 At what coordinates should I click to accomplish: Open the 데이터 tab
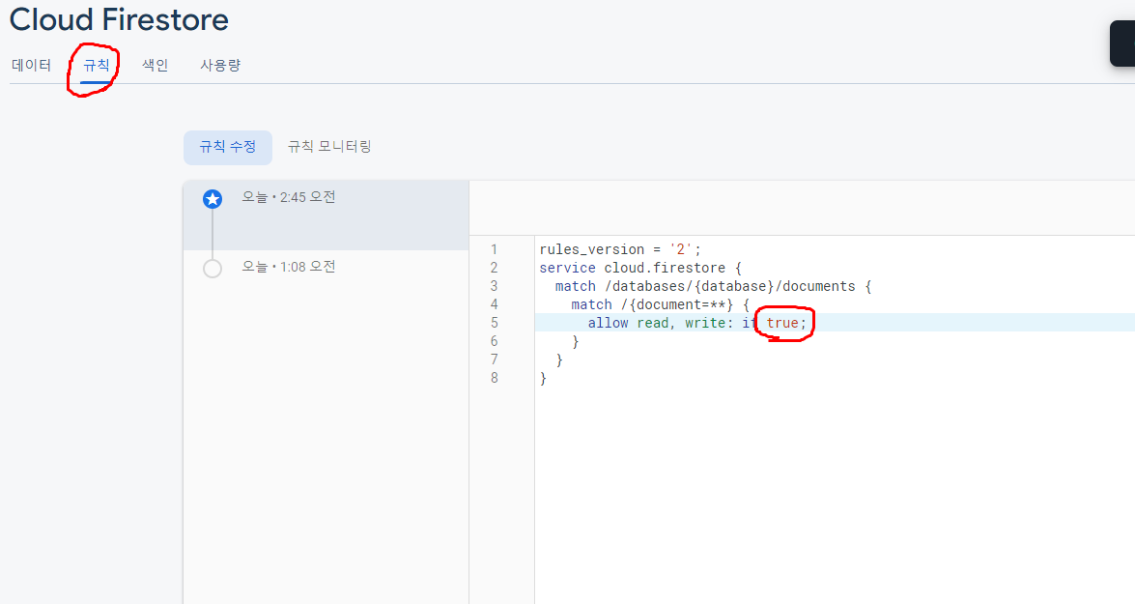31,65
